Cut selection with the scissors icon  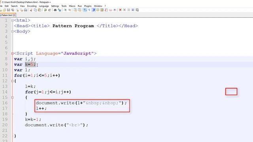tap(31, 10)
